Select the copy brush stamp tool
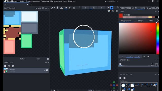162x91 pixels. tap(57, 8)
